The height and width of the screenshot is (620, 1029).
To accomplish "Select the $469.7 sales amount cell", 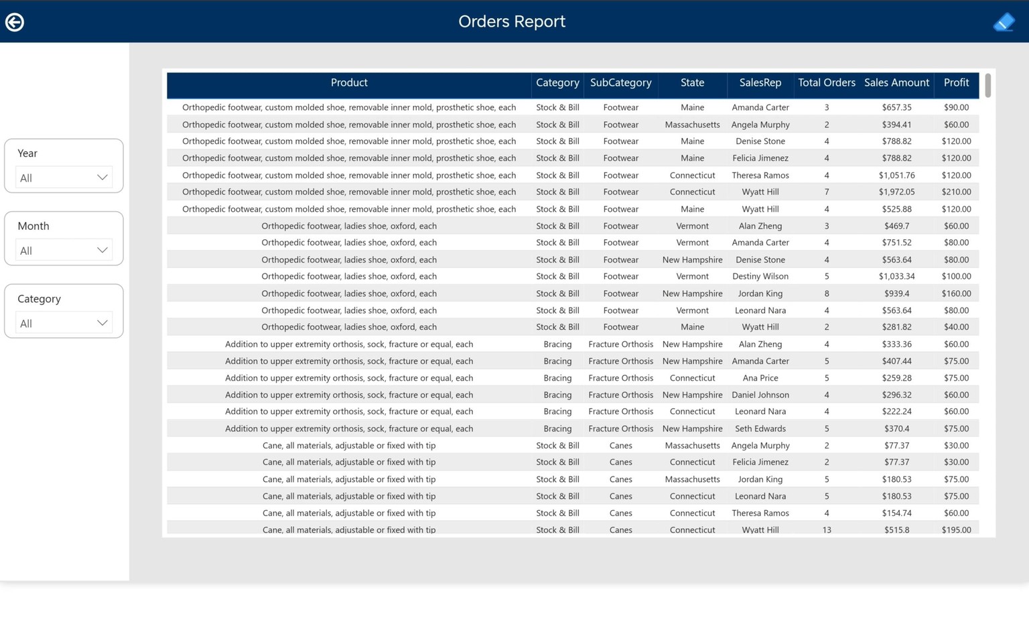I will click(x=896, y=226).
